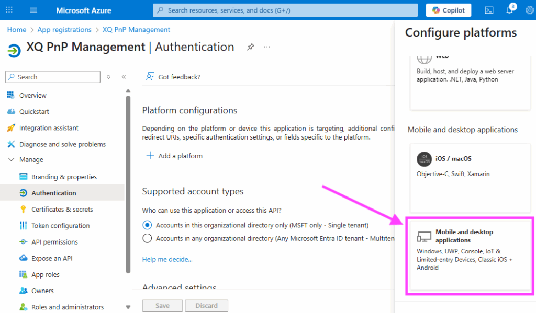Viewport: 536px width, 313px height.
Task: Select single tenant accounts radio option
Action: click(147, 225)
